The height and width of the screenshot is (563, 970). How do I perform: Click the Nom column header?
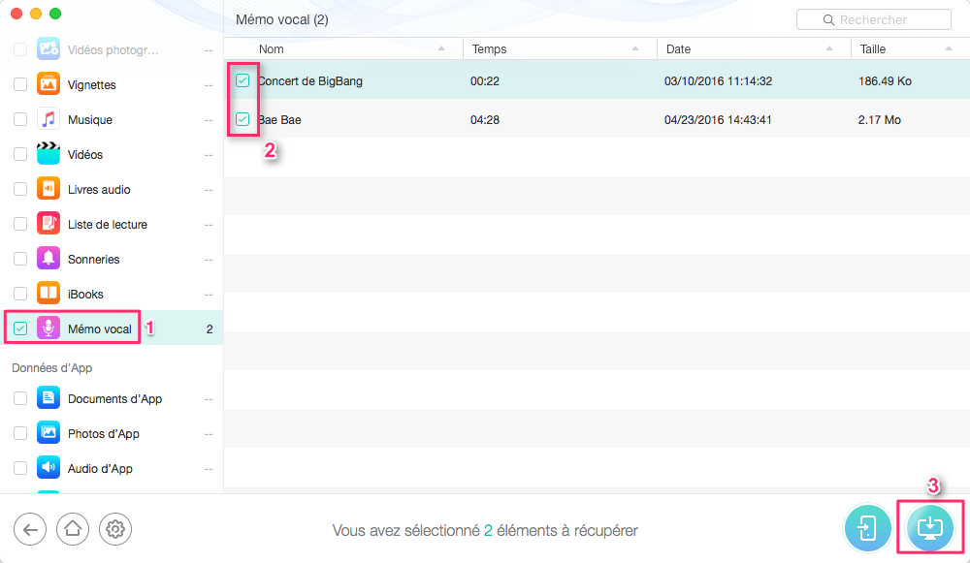(x=343, y=48)
